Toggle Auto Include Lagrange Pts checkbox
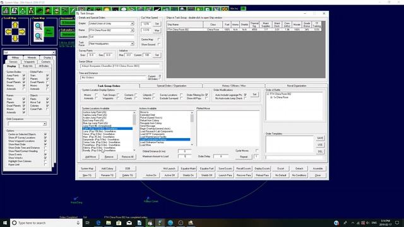The height and width of the screenshot is (227, 404). click(x=245, y=95)
